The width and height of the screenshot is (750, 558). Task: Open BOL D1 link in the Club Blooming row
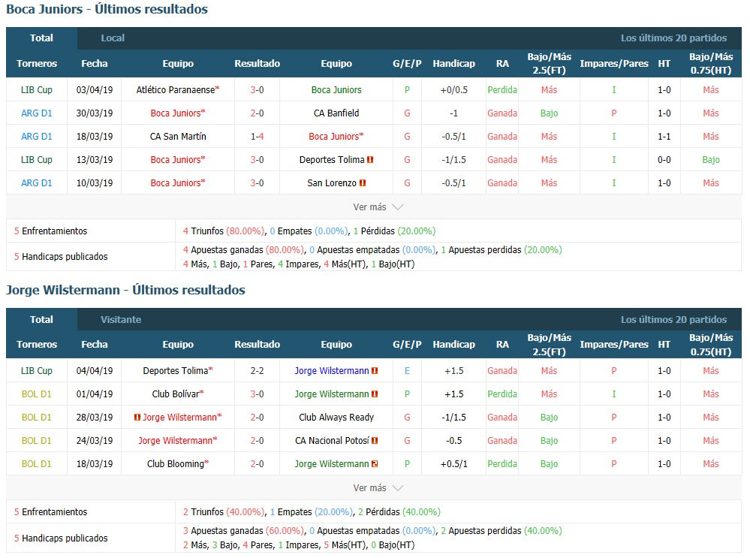pos(37,463)
